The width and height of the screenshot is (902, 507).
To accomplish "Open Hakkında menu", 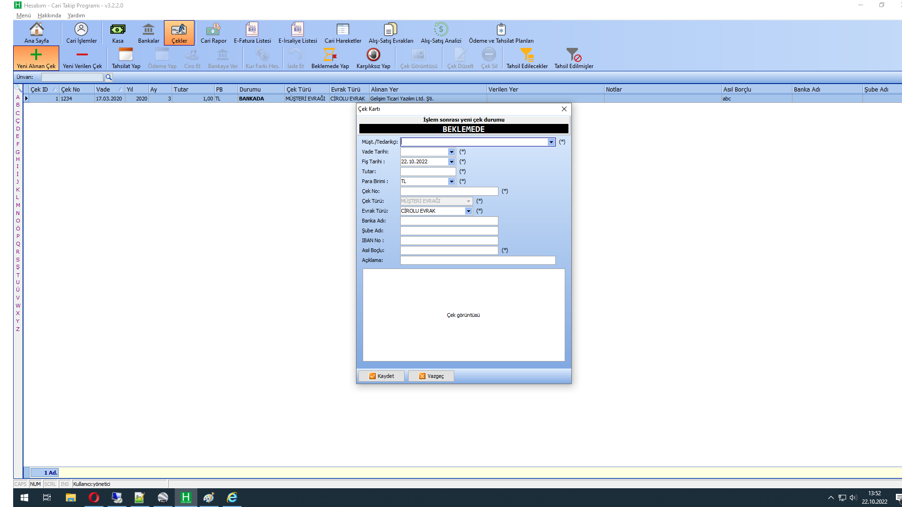I will click(x=49, y=15).
